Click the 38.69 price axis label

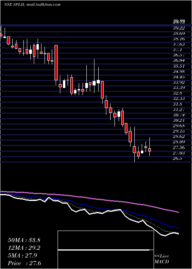click(x=179, y=33)
